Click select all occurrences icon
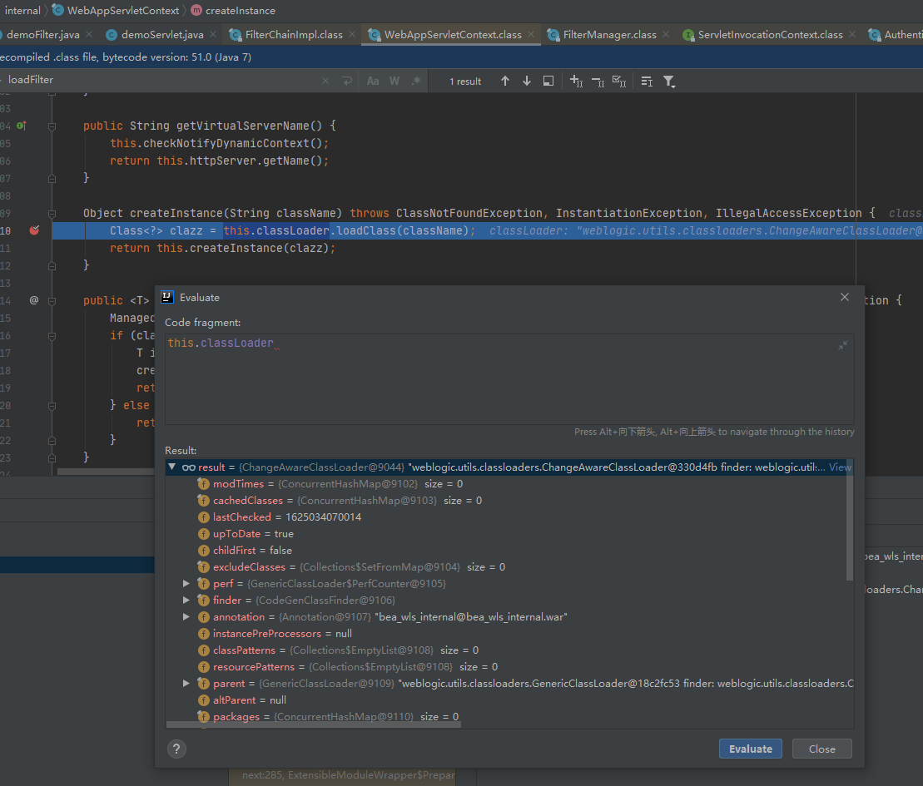 pyautogui.click(x=618, y=81)
